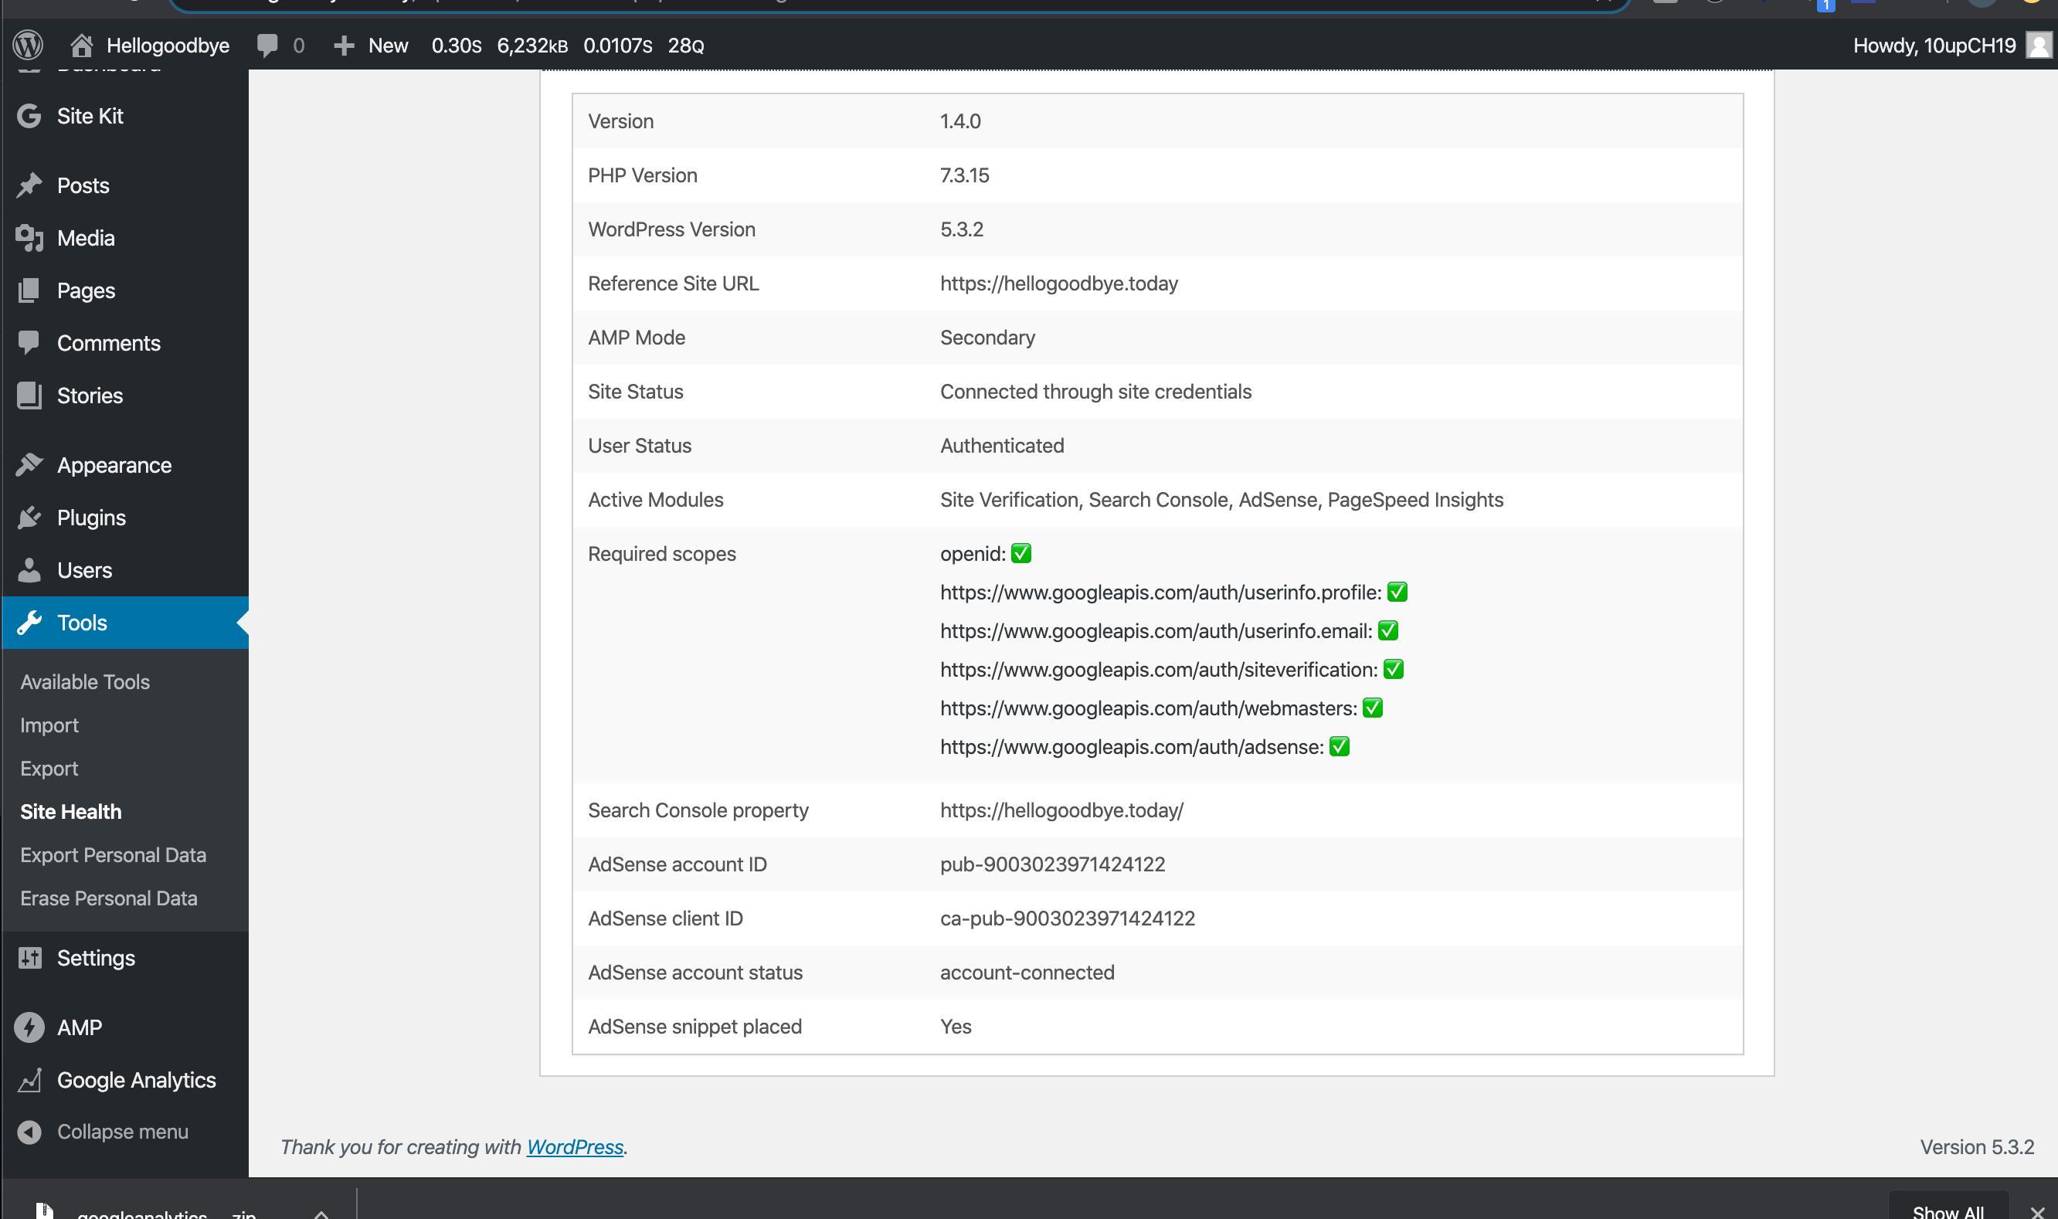Click the auth/webmasters scope line
Image resolution: width=2058 pixels, height=1219 pixels.
pos(1161,708)
